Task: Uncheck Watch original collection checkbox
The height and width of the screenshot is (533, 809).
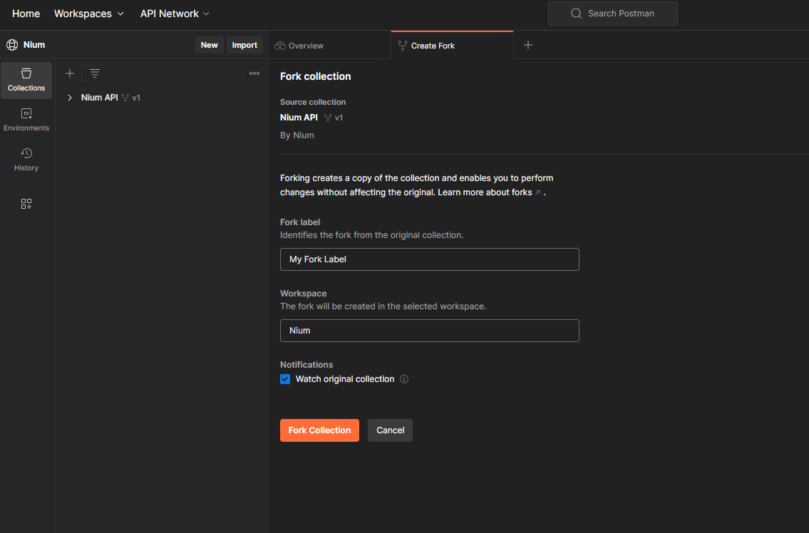Action: 285,379
